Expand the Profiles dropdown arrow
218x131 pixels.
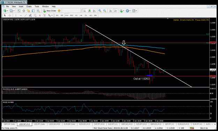14,11
